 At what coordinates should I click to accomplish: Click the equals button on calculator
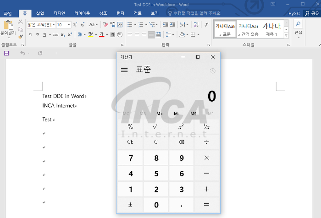[x=206, y=205]
